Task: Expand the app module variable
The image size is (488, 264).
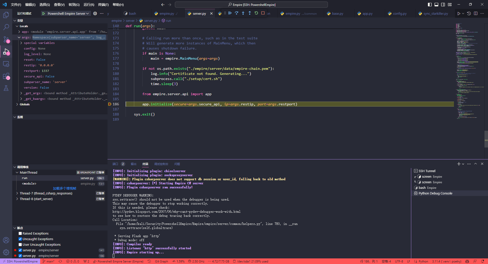Action: coord(19,32)
